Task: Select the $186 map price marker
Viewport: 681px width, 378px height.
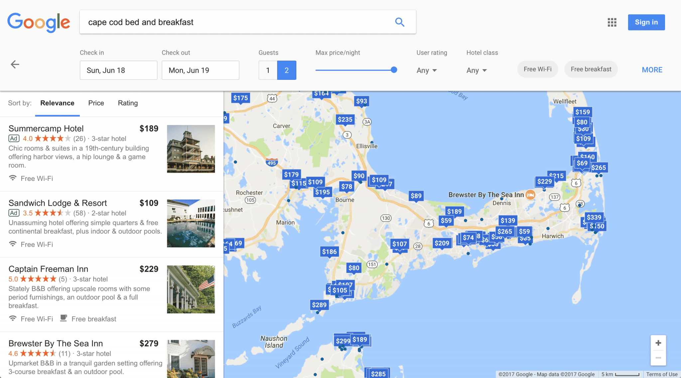Action: (x=329, y=252)
